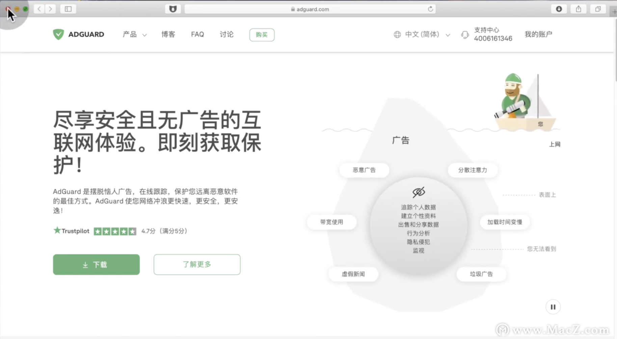Click the support headset icon
The width and height of the screenshot is (617, 339).
coord(465,35)
